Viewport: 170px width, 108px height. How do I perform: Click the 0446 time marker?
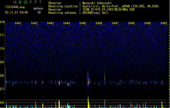[x=99, y=23]
